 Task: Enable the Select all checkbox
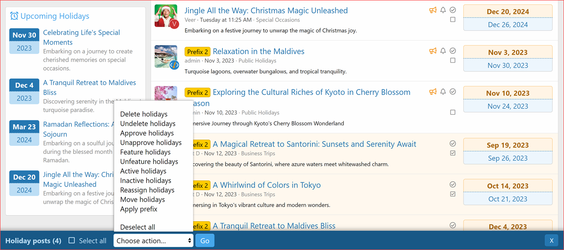click(x=72, y=241)
